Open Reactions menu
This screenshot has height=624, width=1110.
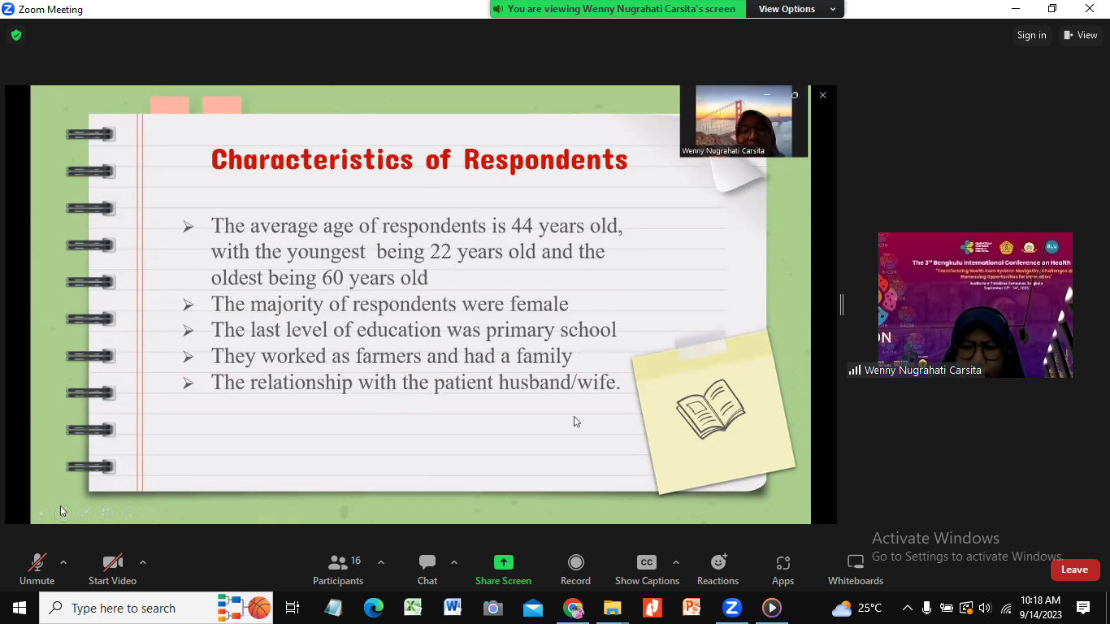coord(718,569)
